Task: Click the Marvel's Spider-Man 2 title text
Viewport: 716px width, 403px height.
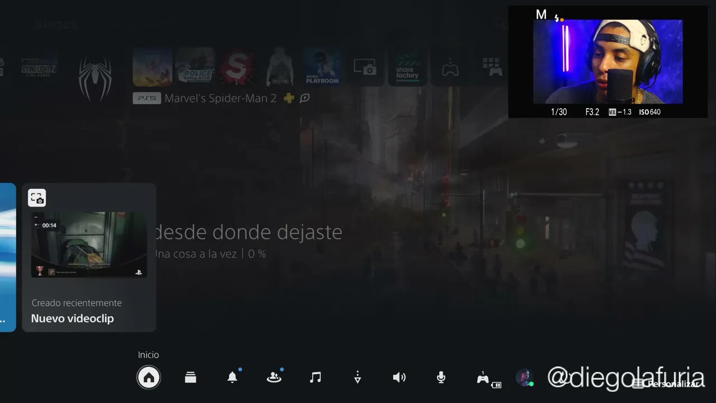Action: coord(220,99)
